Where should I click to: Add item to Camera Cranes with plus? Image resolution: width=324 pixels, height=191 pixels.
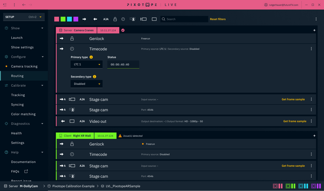coord(314,30)
